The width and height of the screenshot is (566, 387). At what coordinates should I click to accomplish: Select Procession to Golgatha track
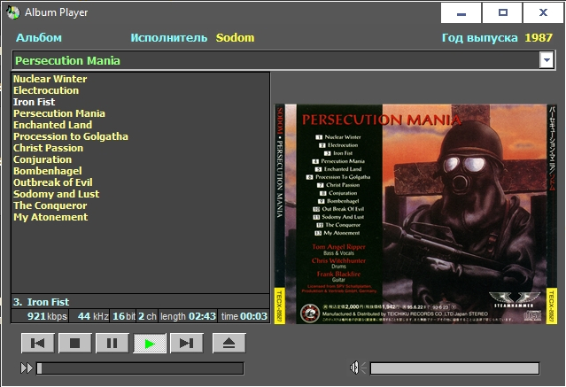pyautogui.click(x=71, y=136)
